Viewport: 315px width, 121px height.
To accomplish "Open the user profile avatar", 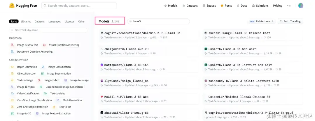I will tap(300, 6).
